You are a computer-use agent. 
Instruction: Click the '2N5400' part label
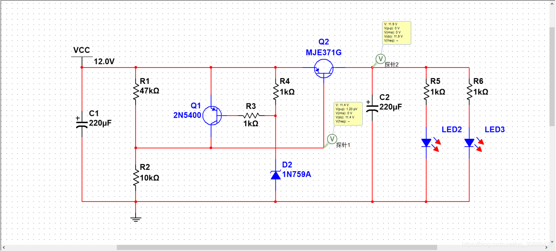coord(187,115)
